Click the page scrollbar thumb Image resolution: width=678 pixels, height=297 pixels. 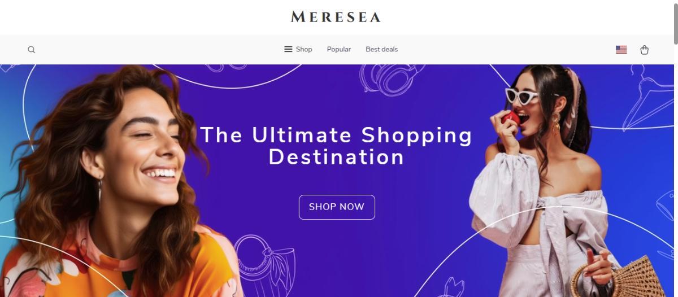[675, 23]
